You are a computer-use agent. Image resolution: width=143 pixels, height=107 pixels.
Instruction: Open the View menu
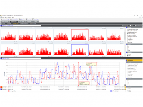pos(6,17)
